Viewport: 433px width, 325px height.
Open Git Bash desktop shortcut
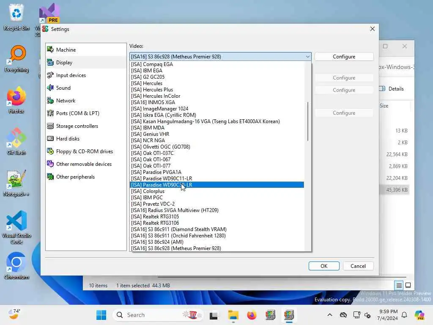(x=16, y=141)
